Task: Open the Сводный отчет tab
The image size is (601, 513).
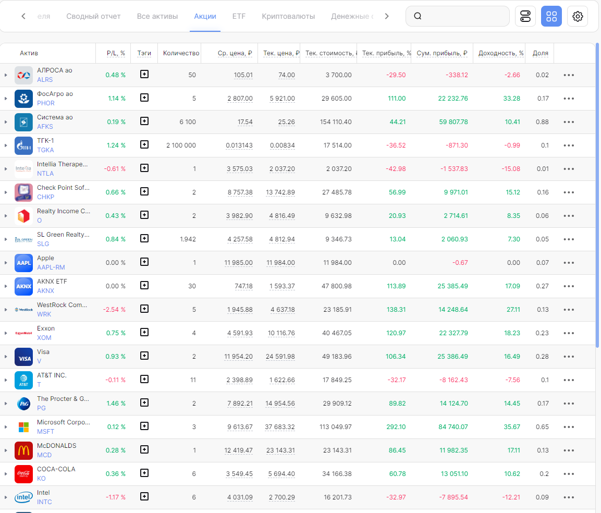Action: [93, 16]
